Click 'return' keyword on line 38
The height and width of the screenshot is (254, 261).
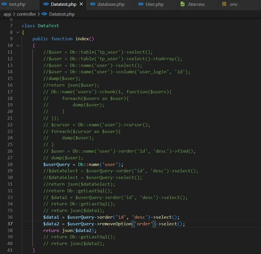click(x=51, y=230)
